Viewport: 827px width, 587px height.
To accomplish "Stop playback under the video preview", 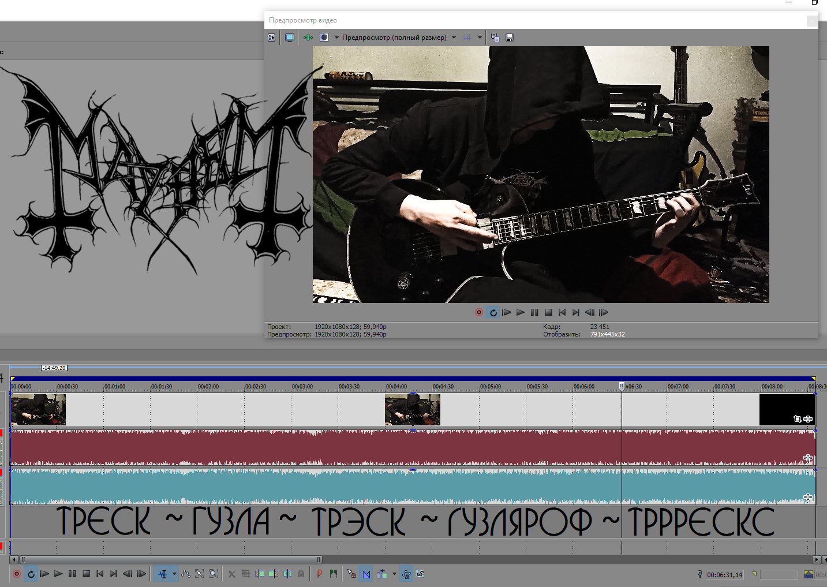I will (x=548, y=312).
